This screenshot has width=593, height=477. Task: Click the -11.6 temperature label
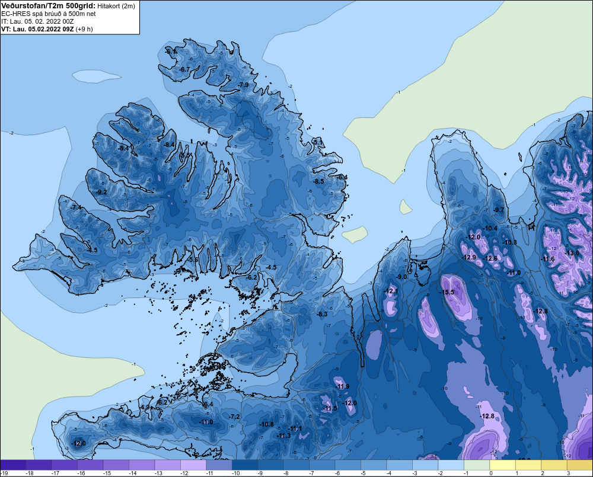tap(547, 259)
